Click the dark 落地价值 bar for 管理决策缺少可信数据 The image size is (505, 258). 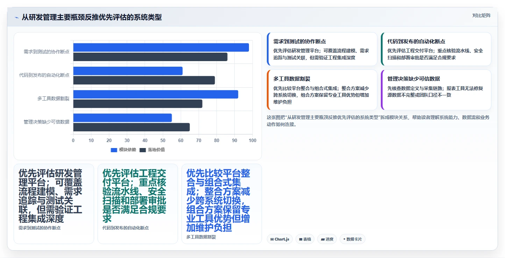(x=131, y=127)
